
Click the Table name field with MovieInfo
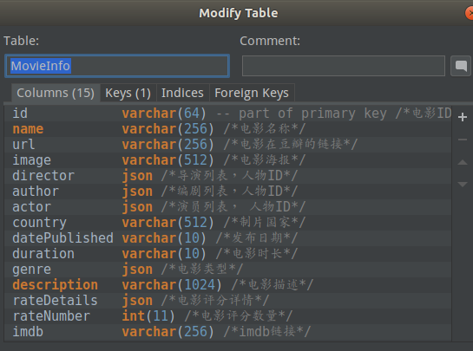click(x=117, y=66)
